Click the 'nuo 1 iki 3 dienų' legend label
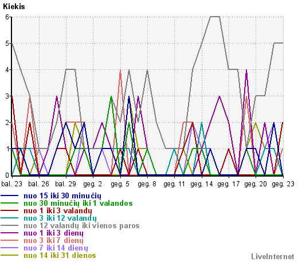This screenshot has height=262, width=298. point(53,233)
